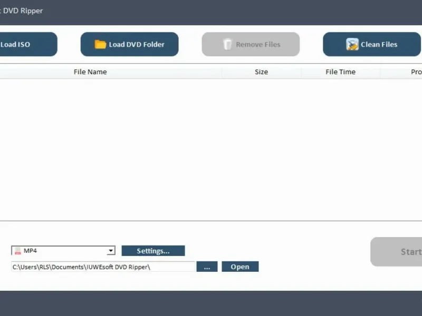Open the MP4 output format dropdown
The width and height of the screenshot is (422, 316).
63,251
